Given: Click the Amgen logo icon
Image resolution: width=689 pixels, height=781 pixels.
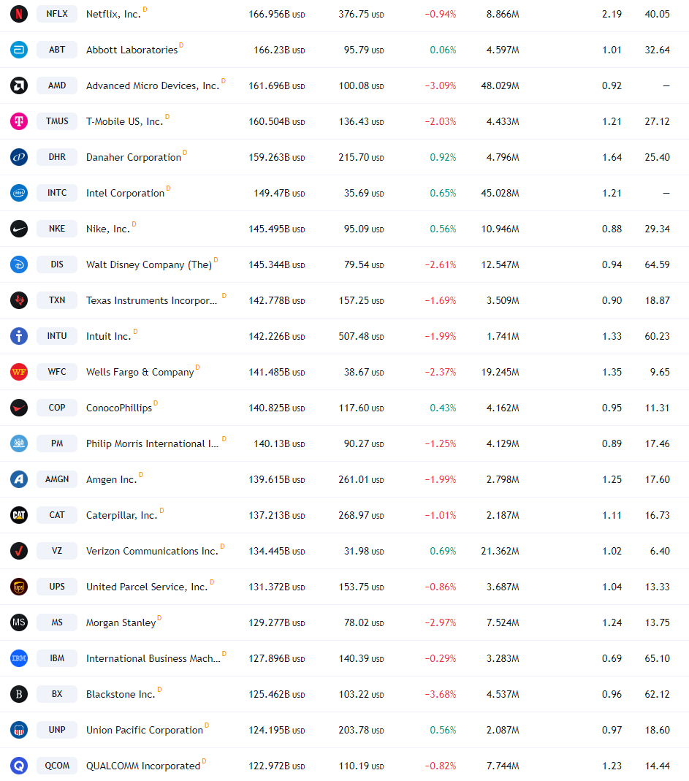Looking at the screenshot, I should [x=19, y=479].
